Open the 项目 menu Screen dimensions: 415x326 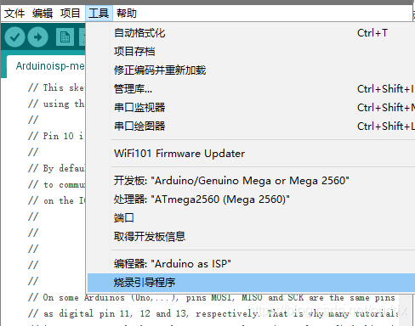coord(71,14)
